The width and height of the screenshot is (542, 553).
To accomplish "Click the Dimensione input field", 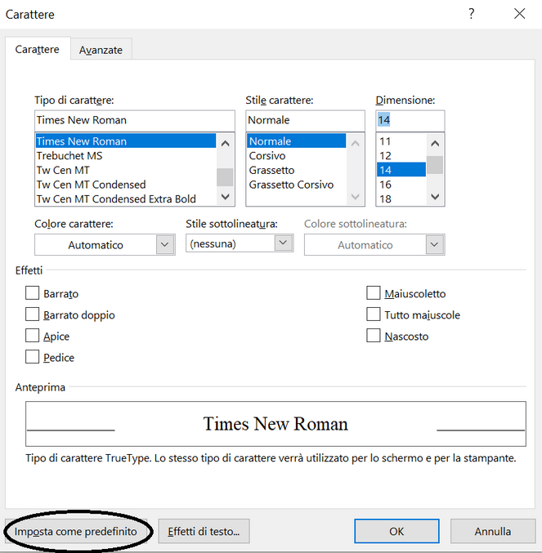I will click(x=410, y=120).
